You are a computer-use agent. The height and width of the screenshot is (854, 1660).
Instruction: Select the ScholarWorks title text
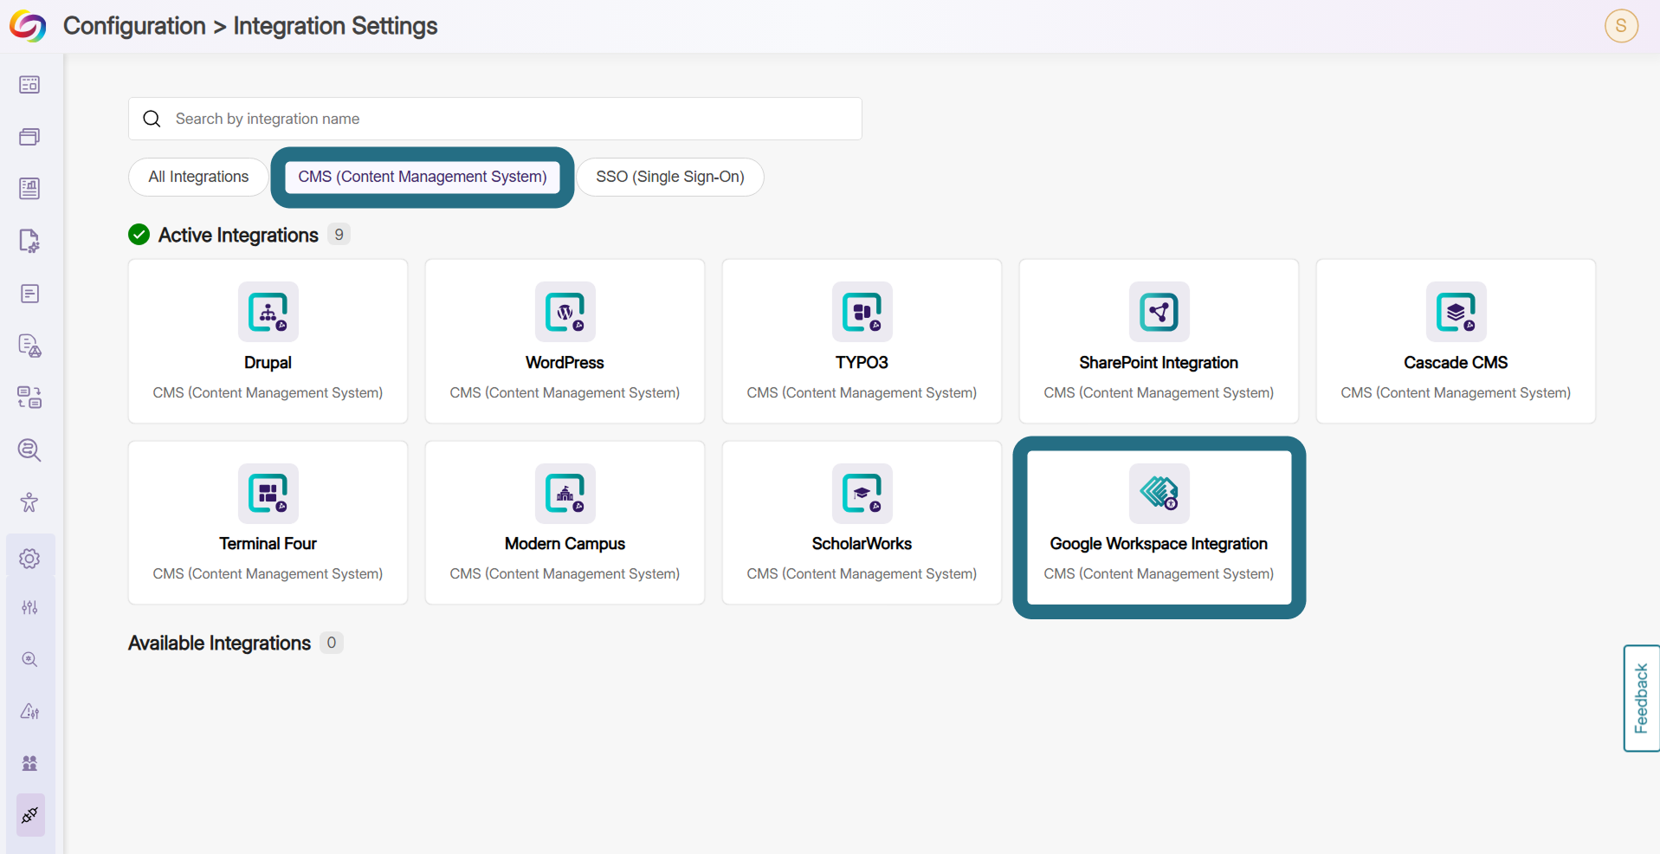click(862, 544)
